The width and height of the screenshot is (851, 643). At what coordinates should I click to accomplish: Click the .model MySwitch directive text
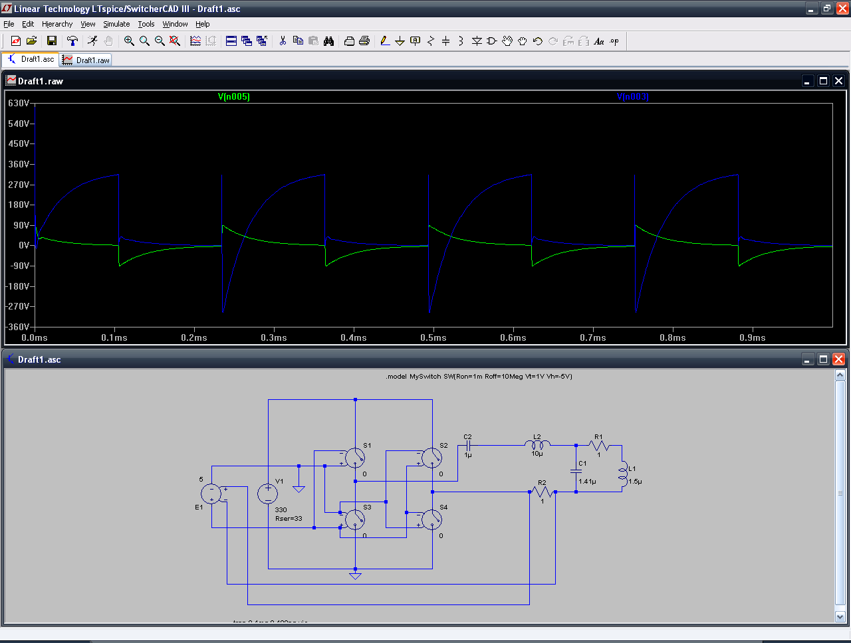(x=479, y=376)
